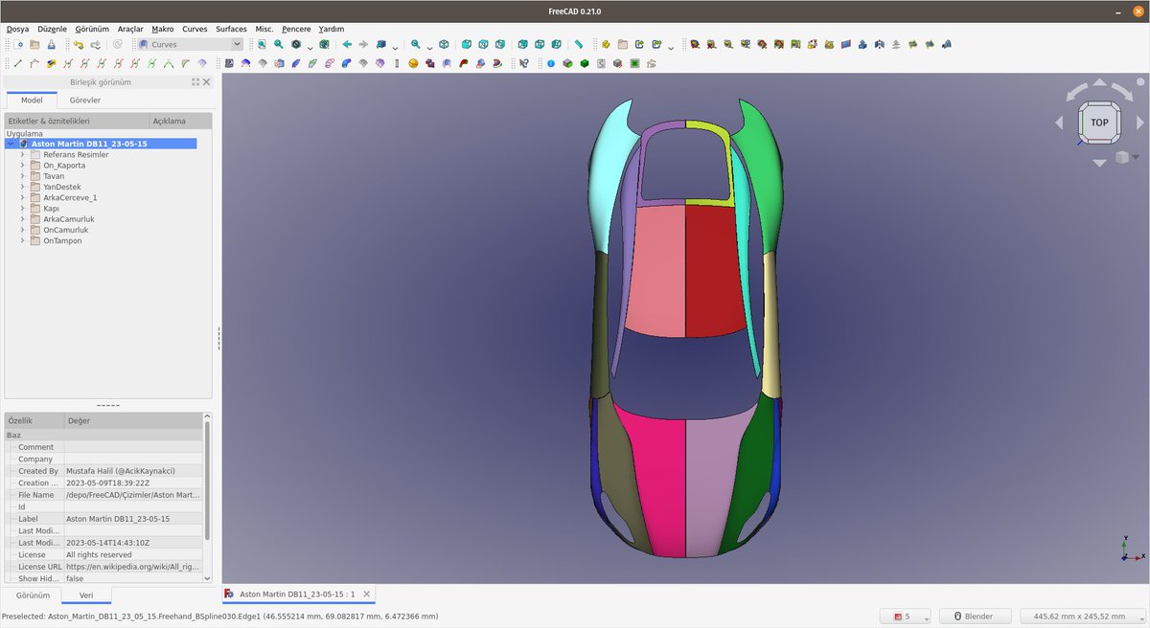Select the Veri property tab

86,594
